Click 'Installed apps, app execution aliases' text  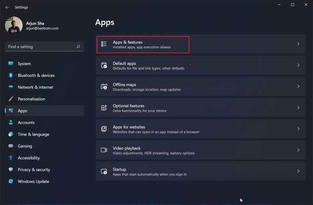tap(141, 47)
